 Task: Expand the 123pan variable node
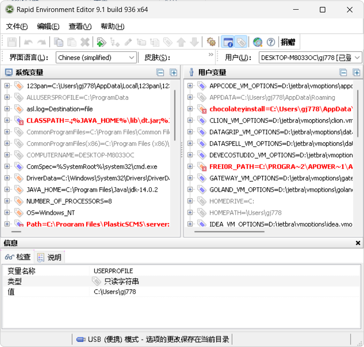(7, 86)
